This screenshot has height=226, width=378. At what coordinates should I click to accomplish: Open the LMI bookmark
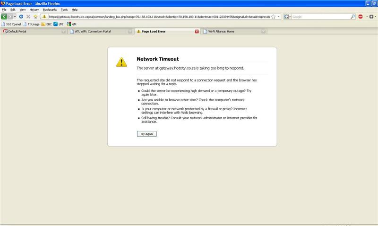(59, 24)
